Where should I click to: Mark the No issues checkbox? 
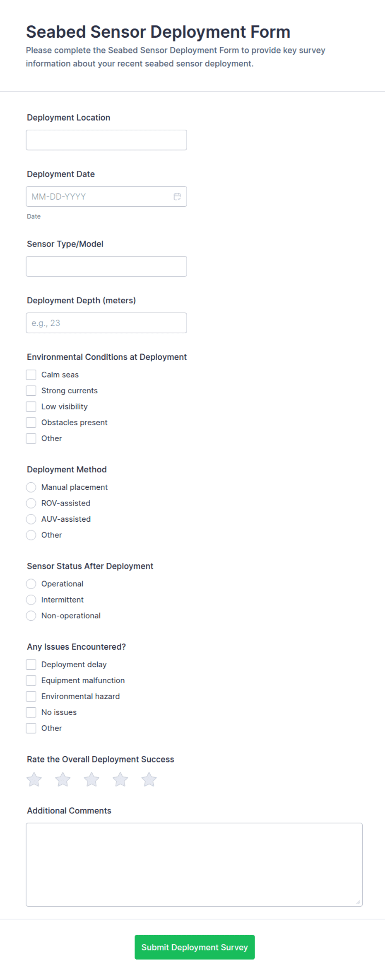tap(31, 712)
